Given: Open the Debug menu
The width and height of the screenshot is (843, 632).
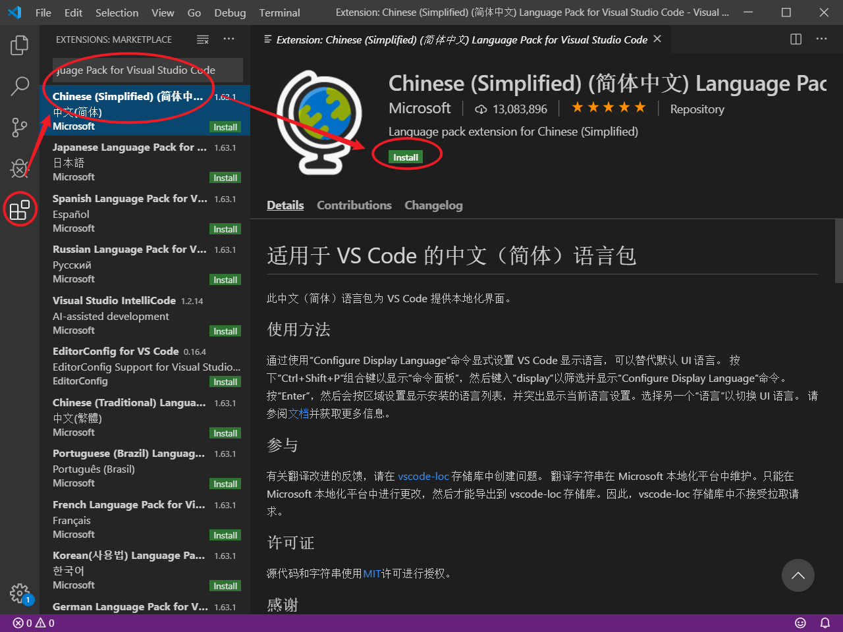Looking at the screenshot, I should (x=230, y=13).
